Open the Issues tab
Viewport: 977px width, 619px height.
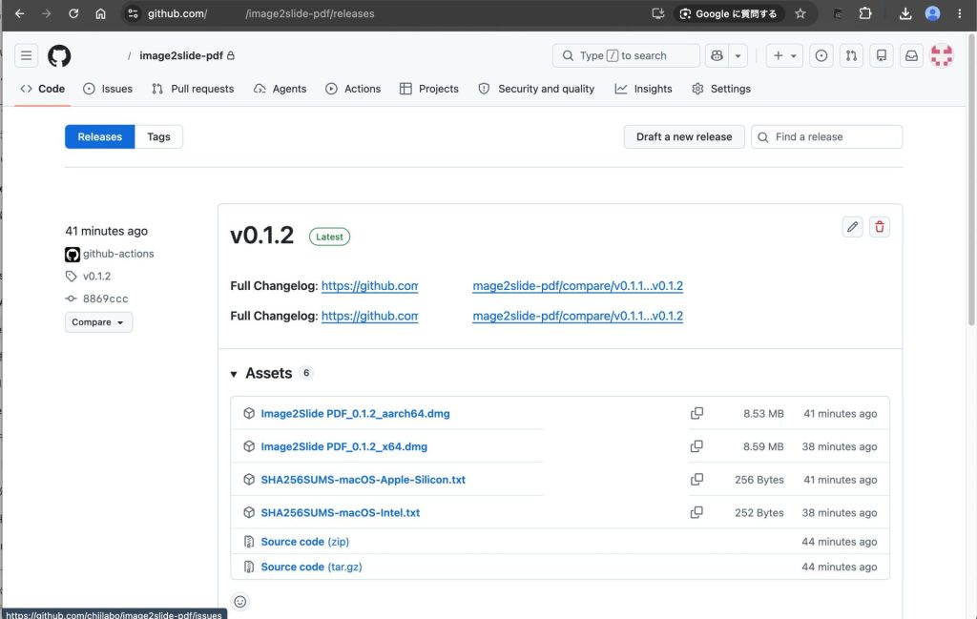pos(108,89)
